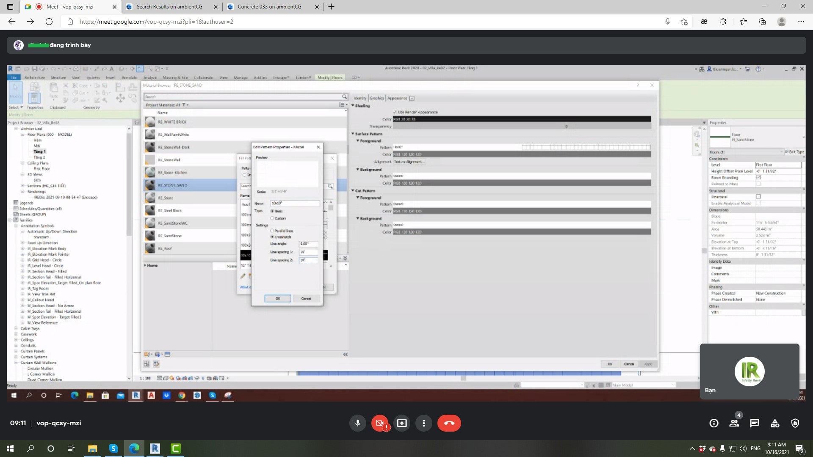This screenshot has width=813, height=457.
Task: Switch to the Search Results on ambientCG tab
Action: [169, 7]
